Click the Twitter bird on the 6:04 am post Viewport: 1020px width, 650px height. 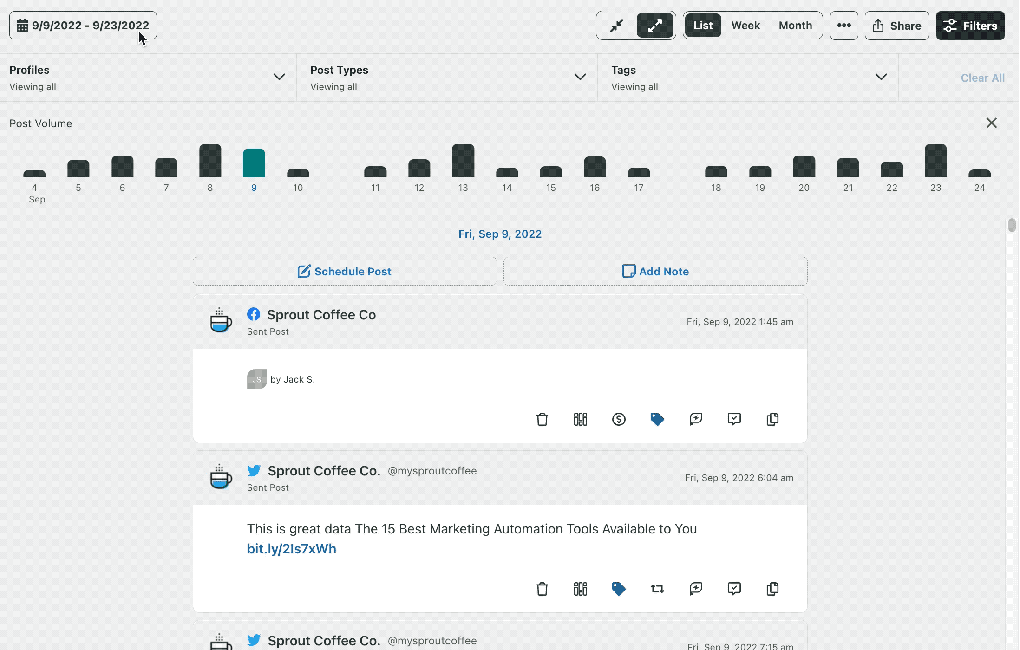click(x=254, y=470)
